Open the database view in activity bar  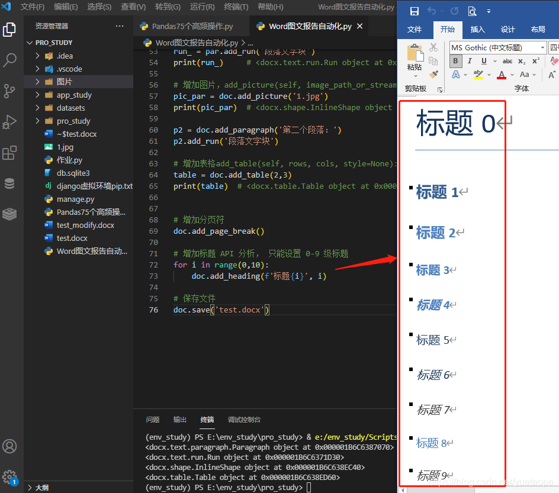click(x=9, y=183)
